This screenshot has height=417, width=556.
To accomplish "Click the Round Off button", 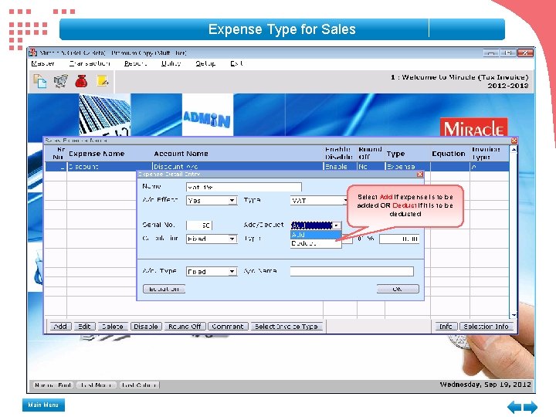I will 185,327.
